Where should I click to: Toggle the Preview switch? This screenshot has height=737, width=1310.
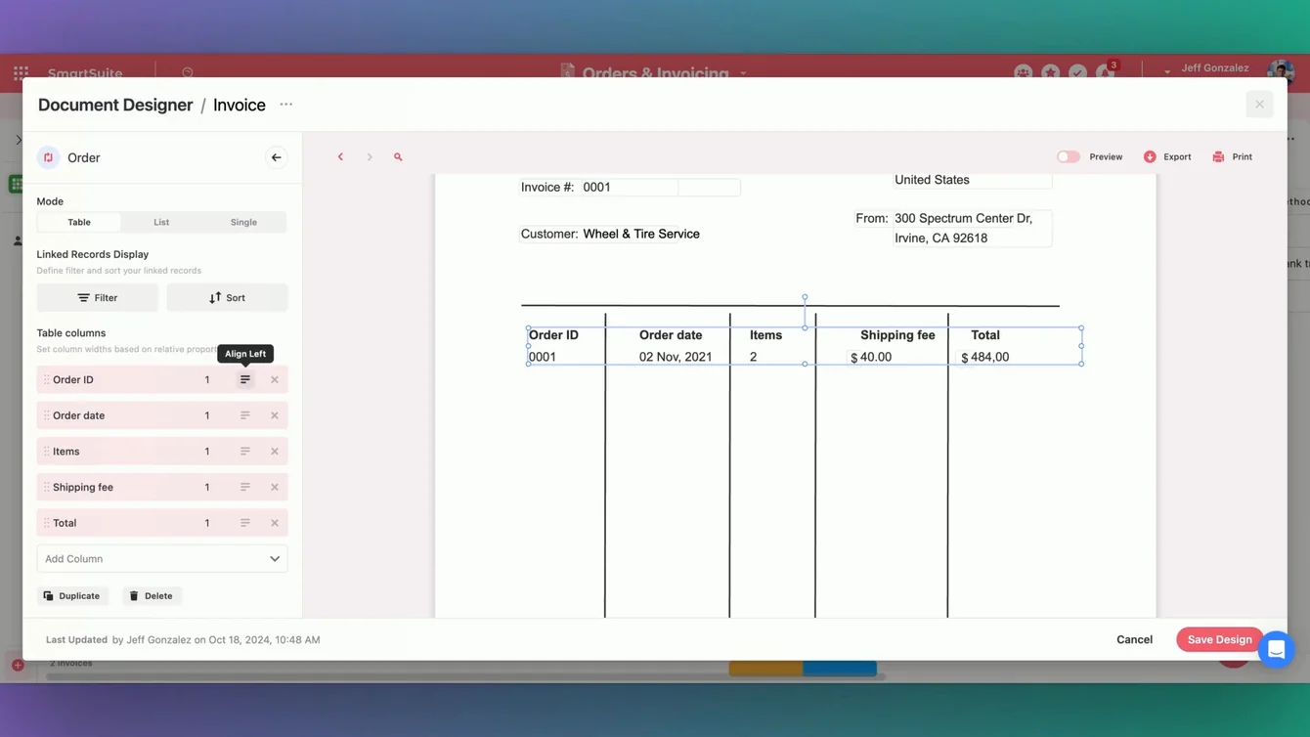point(1068,156)
